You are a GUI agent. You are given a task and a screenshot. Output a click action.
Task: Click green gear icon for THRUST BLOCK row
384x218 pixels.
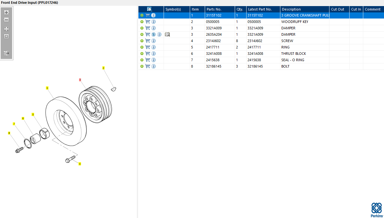point(142,54)
